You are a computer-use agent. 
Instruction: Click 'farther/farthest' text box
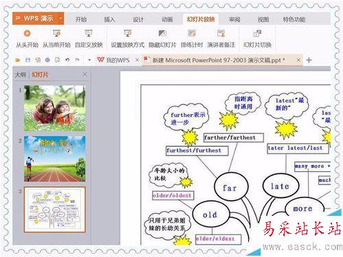point(233,138)
